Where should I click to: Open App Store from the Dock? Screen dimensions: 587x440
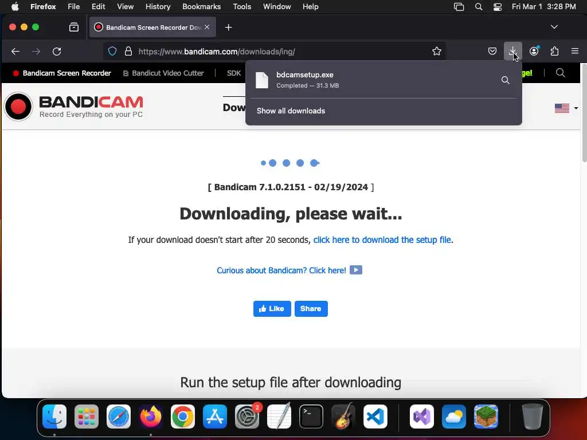pyautogui.click(x=215, y=417)
